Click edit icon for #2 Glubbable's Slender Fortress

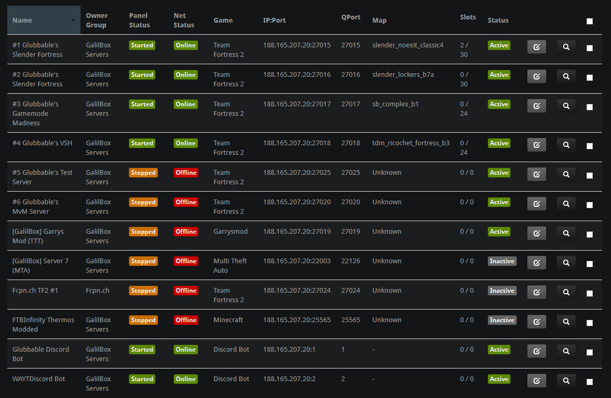pyautogui.click(x=537, y=76)
